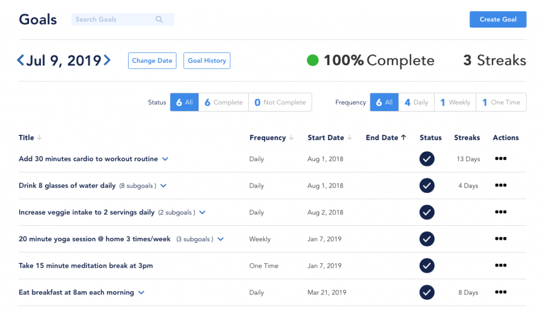Expand the cardio workout routine goal

pyautogui.click(x=165, y=159)
